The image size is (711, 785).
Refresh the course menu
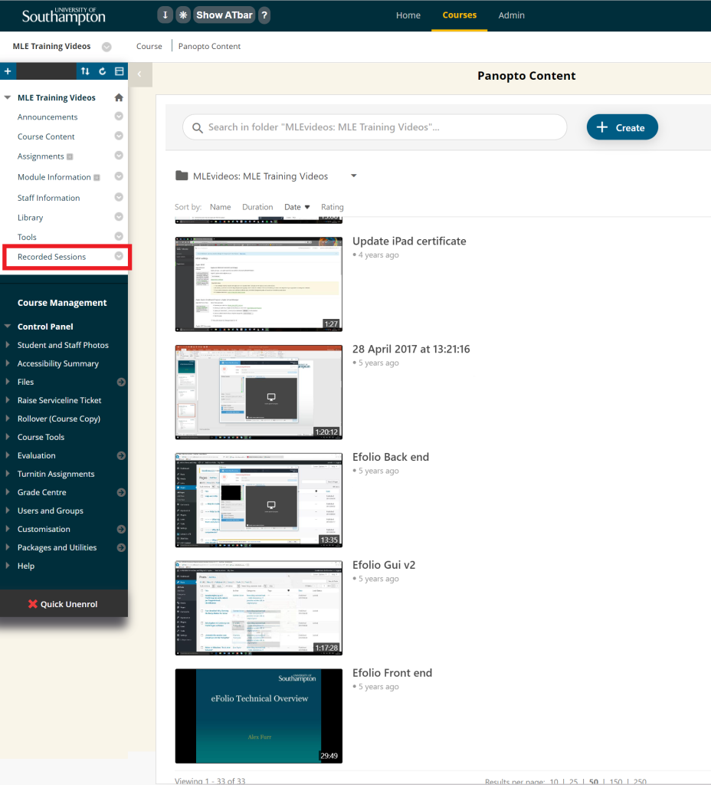[x=102, y=71]
